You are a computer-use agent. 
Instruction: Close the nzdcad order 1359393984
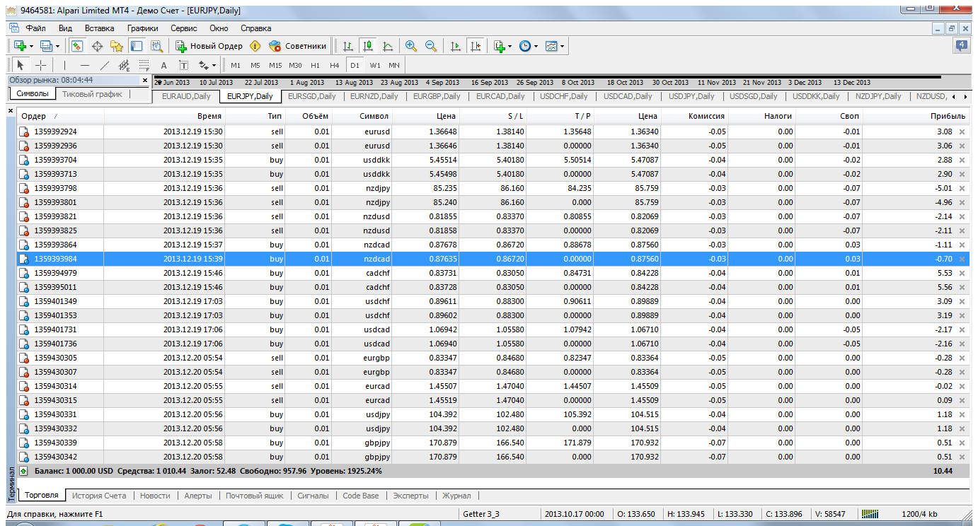click(x=962, y=259)
